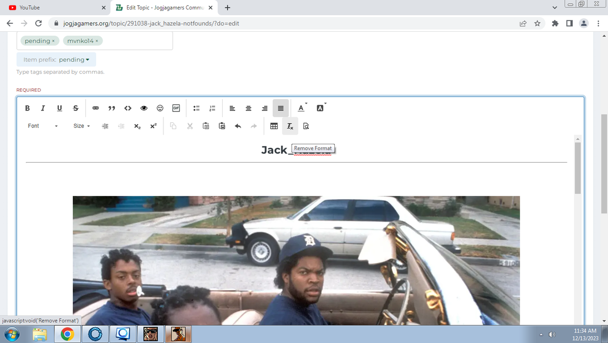Insert a table
The image size is (608, 343).
coord(274,126)
